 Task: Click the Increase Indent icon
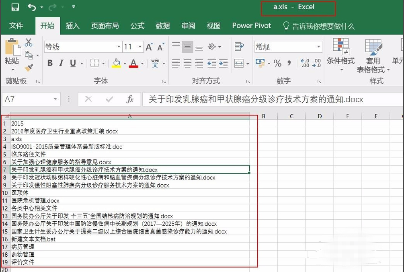click(x=224, y=63)
